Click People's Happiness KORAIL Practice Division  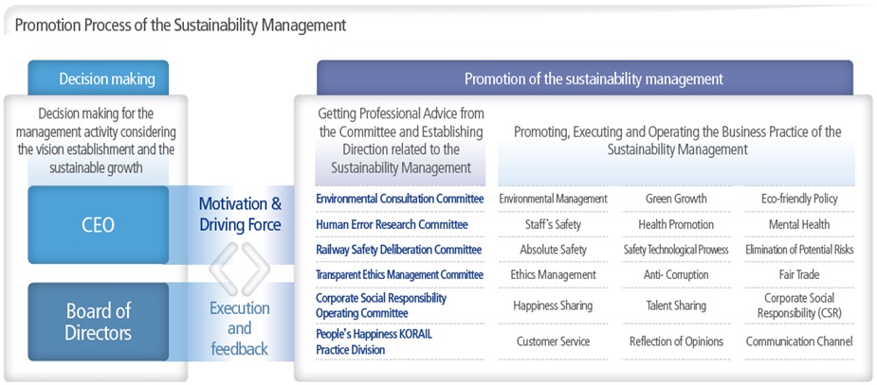[375, 341]
